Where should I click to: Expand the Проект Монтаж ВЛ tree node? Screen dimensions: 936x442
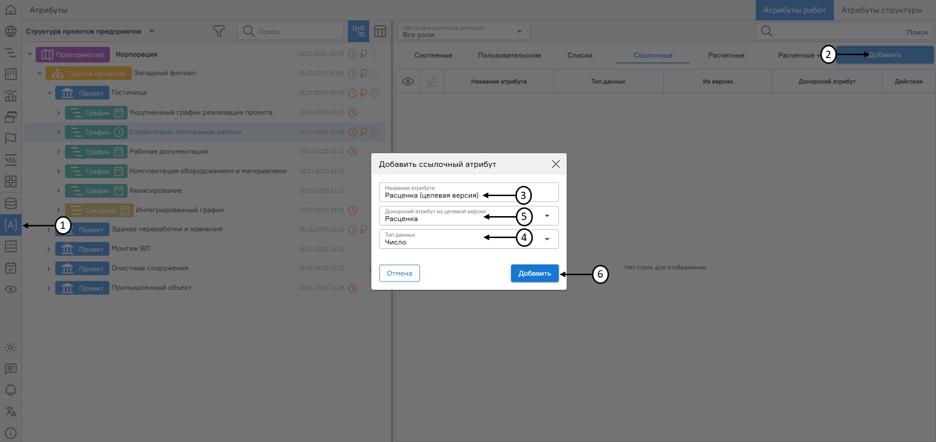click(48, 249)
